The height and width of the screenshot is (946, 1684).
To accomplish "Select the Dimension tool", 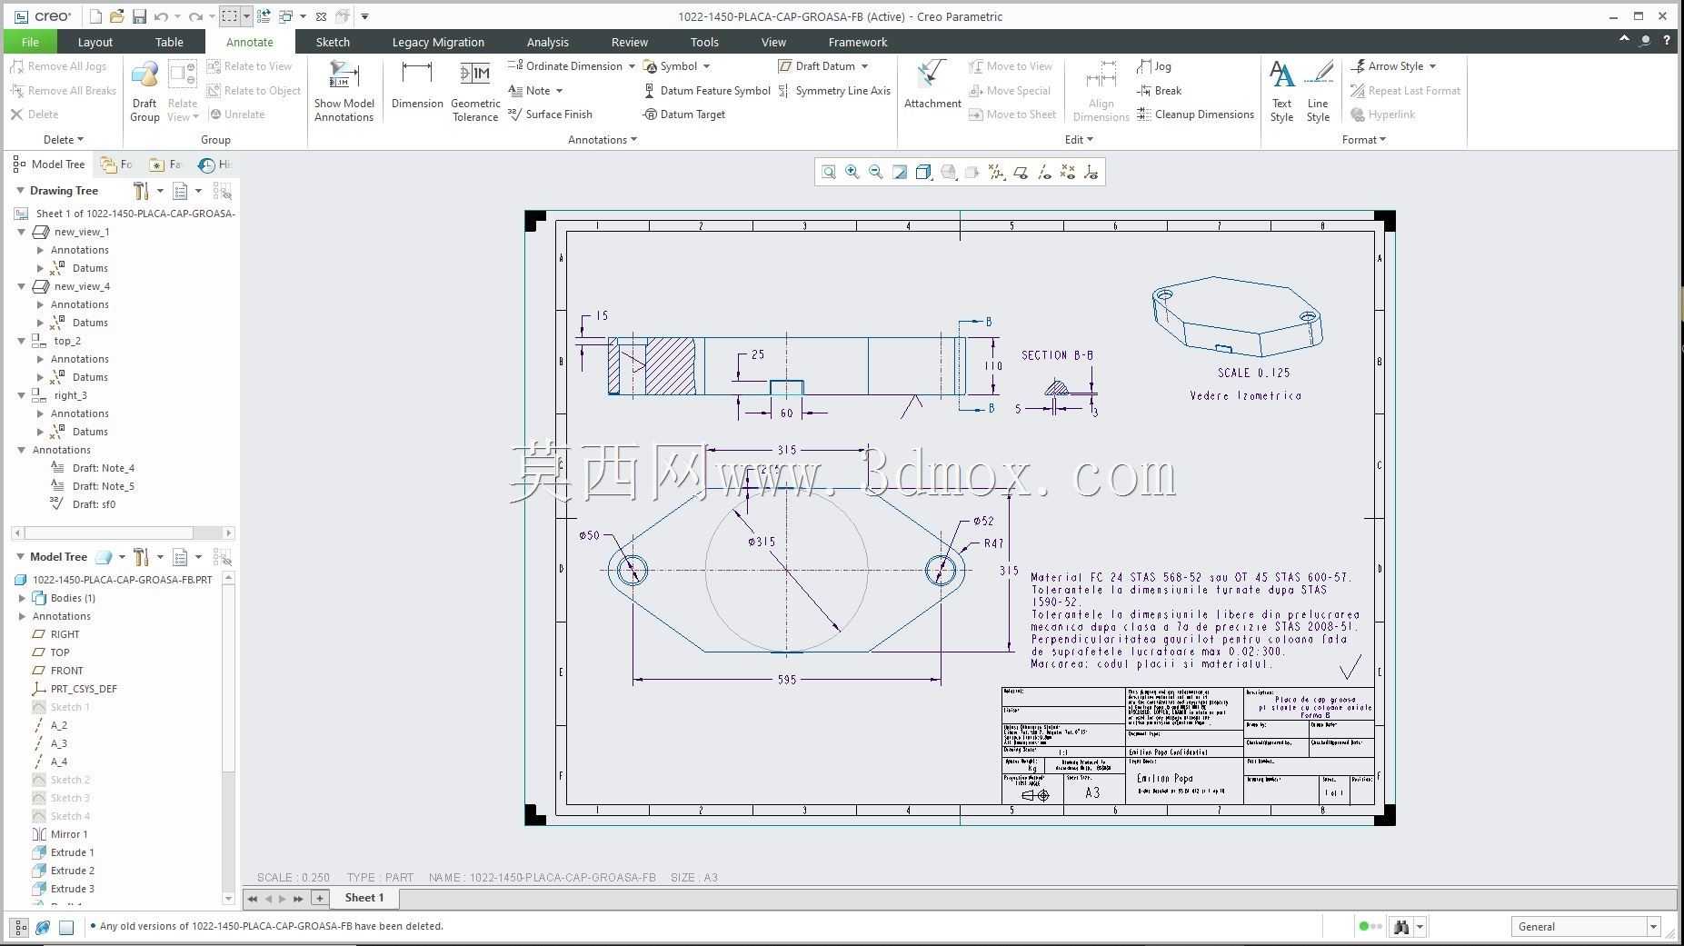I will pyautogui.click(x=417, y=85).
